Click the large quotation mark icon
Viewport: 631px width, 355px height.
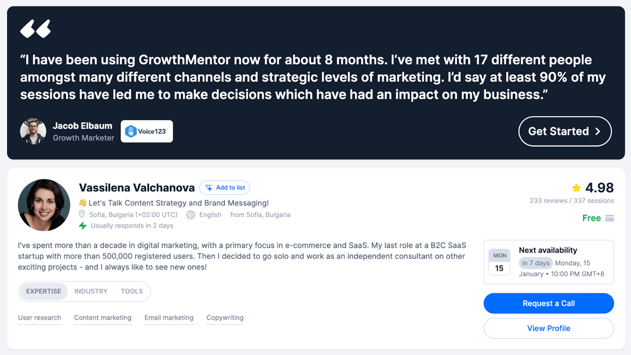[35, 28]
